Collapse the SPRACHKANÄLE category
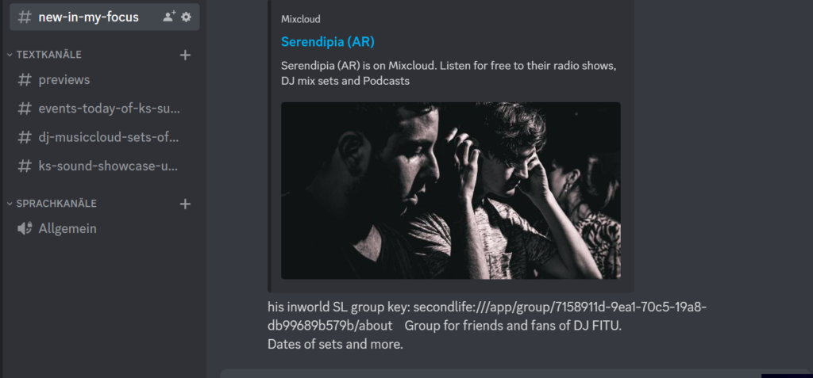813x378 pixels. tap(52, 204)
